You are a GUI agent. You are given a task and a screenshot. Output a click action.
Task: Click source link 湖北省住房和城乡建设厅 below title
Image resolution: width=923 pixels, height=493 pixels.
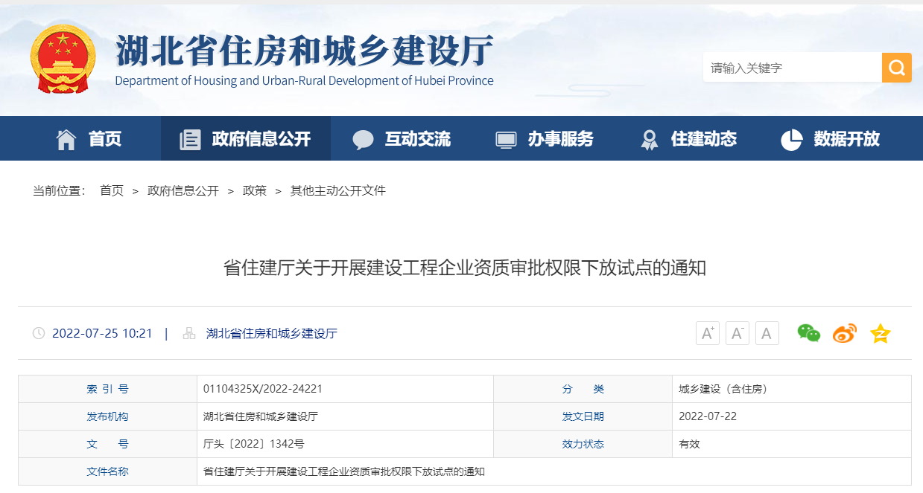[x=272, y=333]
